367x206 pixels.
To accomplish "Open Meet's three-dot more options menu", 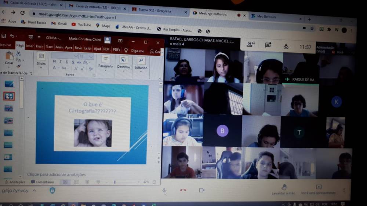I will pyautogui.click(x=344, y=190).
